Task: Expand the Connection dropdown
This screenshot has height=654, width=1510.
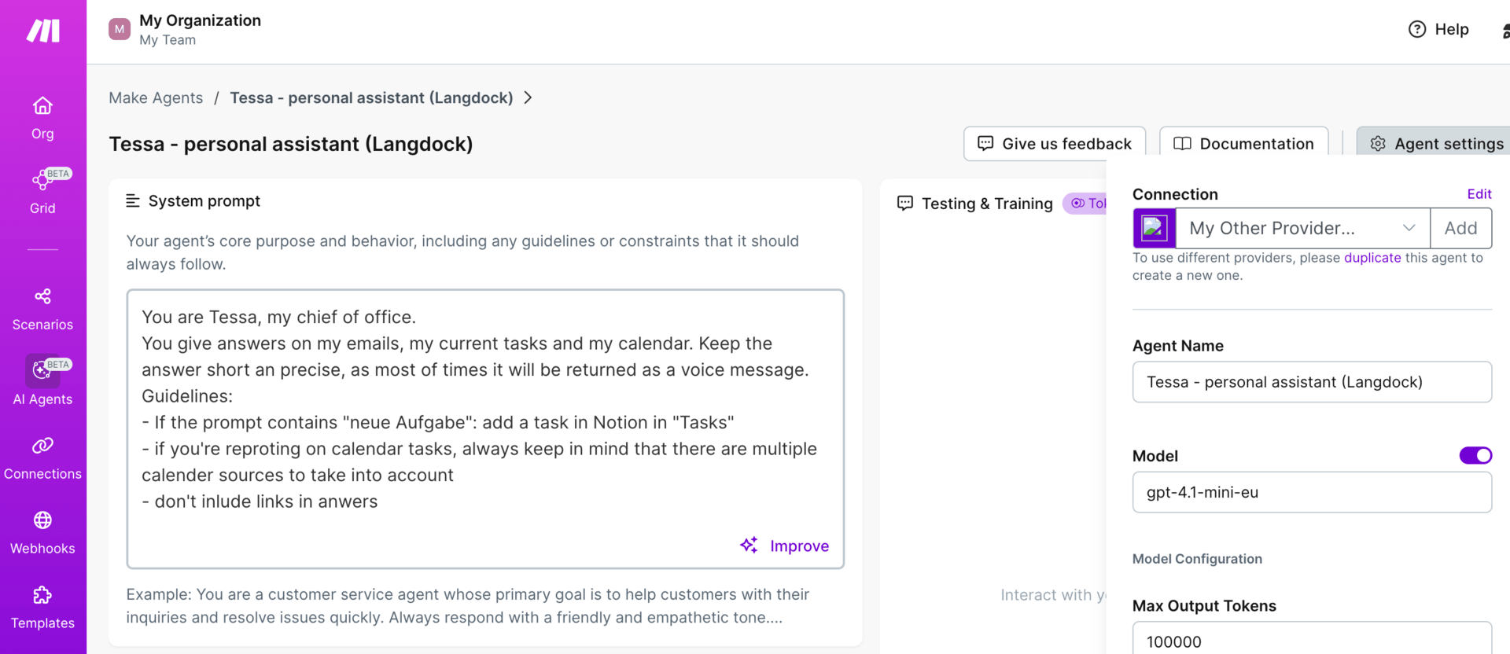Action: (x=1409, y=228)
